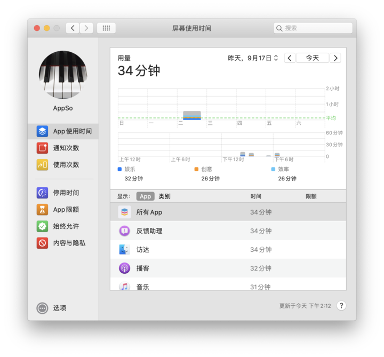The image size is (384, 357).
Task: Select the 反馈助理 row
Action: coord(228,231)
